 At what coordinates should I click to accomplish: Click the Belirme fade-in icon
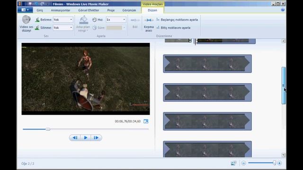pyautogui.click(x=37, y=20)
